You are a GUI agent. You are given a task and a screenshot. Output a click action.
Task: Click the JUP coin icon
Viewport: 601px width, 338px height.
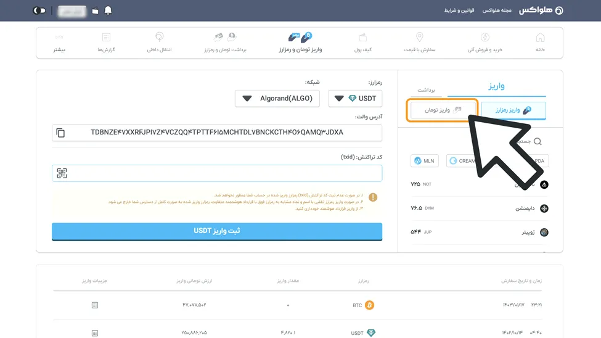[x=544, y=232]
